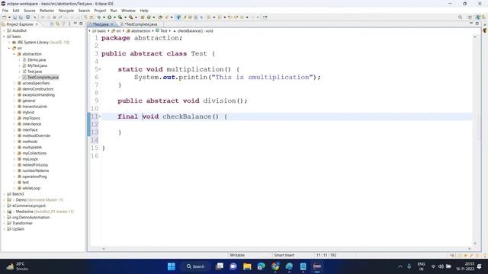Click 'basic' in editor breadcrumb

pos(101,30)
